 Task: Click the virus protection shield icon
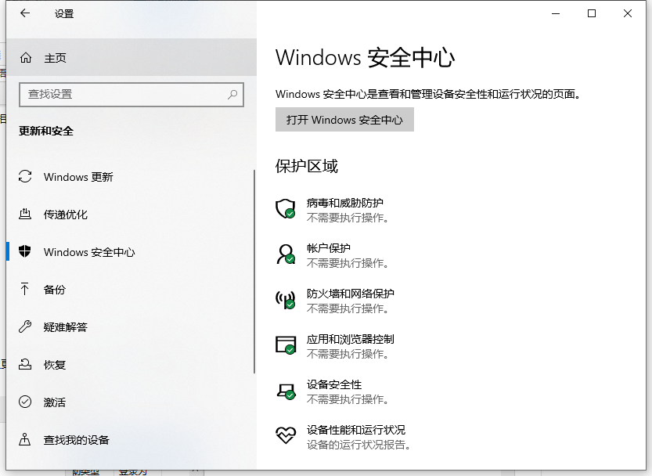coord(285,208)
